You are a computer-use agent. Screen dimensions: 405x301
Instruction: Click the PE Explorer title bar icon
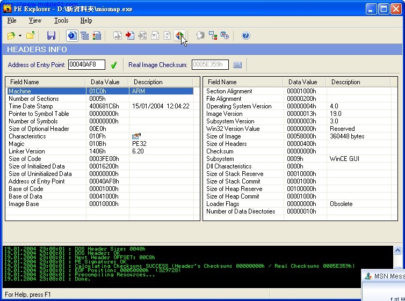click(x=8, y=9)
